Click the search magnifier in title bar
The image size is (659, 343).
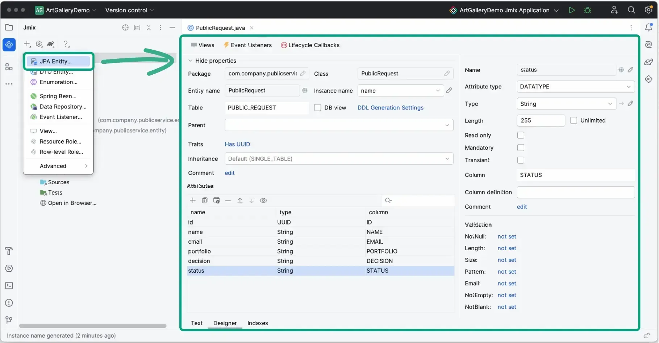point(631,10)
